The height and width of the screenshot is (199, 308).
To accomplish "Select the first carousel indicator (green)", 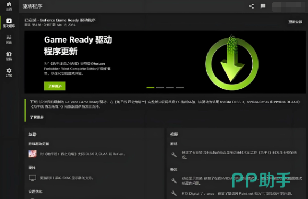I will point(151,87).
